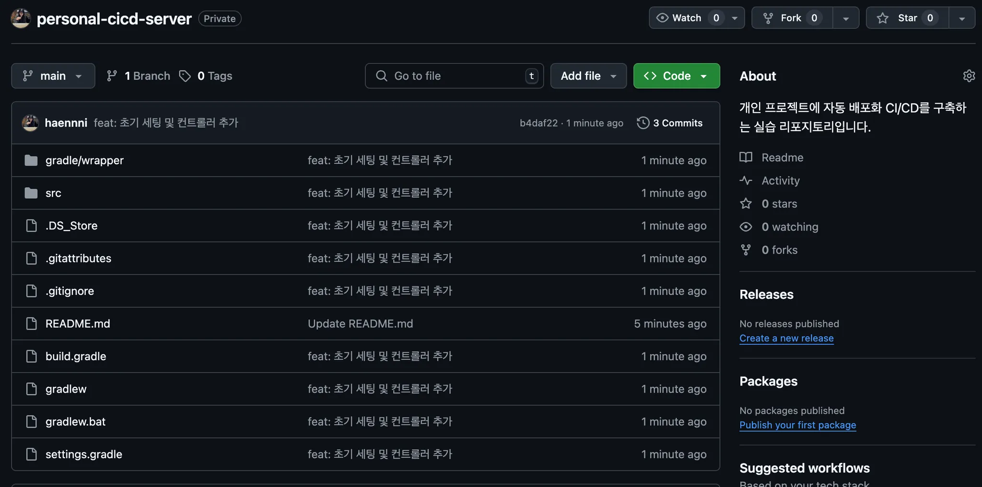This screenshot has height=487, width=982.
Task: Click the gradlew.bat file icon
Action: (31, 421)
